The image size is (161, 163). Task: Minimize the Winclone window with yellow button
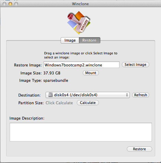point(10,4)
